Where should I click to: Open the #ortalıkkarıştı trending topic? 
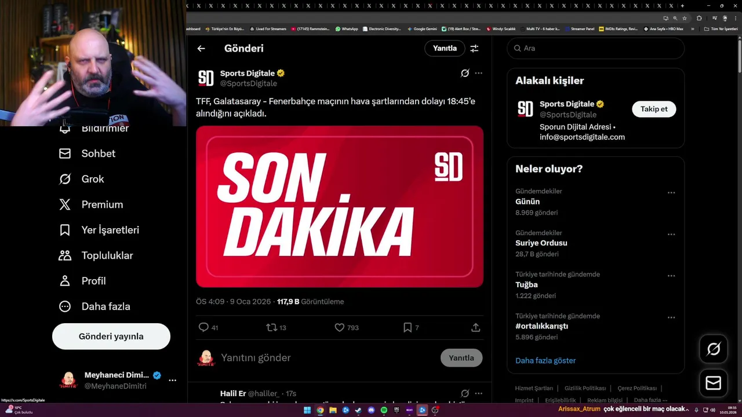pos(541,326)
